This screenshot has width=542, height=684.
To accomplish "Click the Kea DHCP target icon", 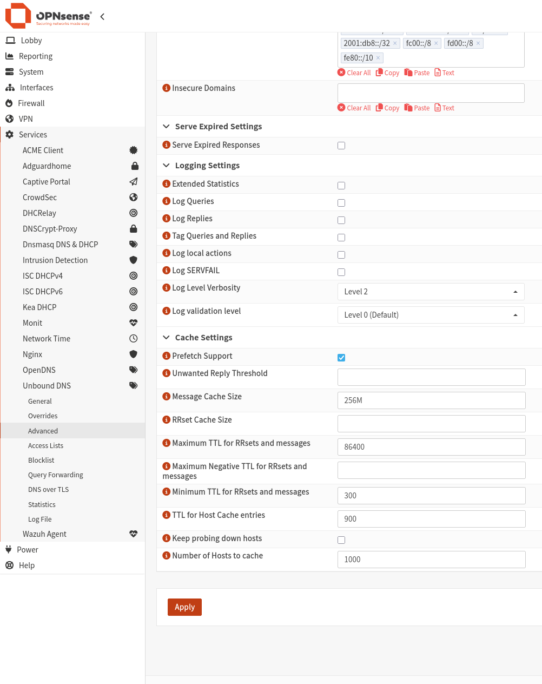I will (x=134, y=307).
